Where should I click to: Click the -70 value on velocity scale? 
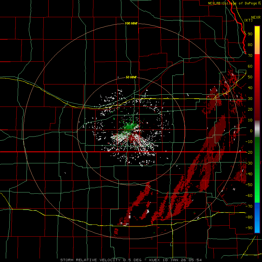[249, 206]
